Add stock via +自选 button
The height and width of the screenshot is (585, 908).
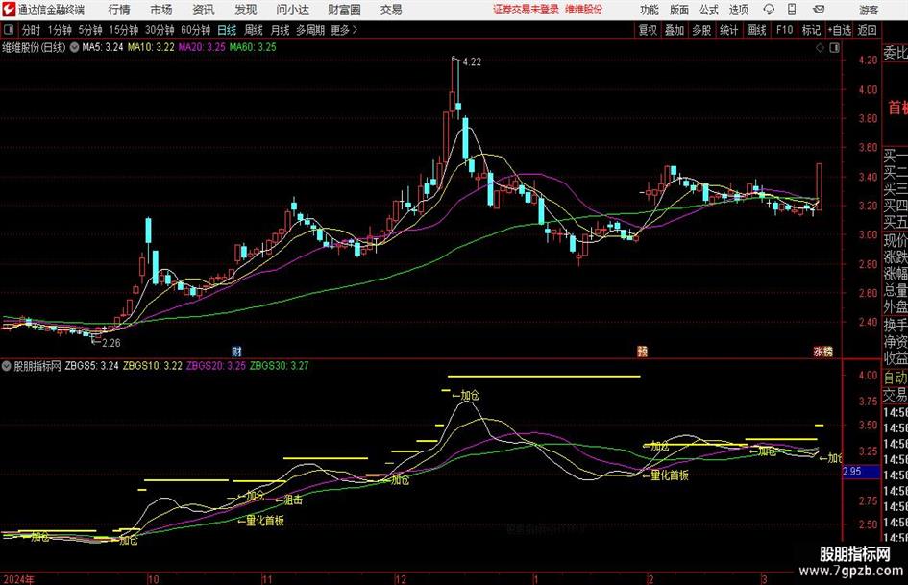[839, 30]
